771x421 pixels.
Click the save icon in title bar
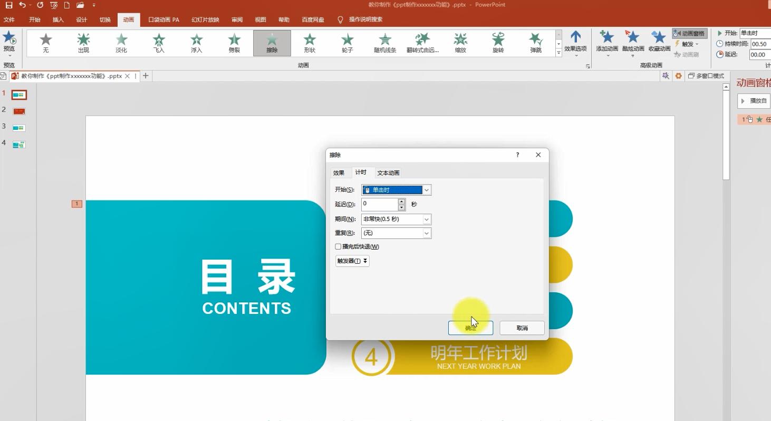9,5
